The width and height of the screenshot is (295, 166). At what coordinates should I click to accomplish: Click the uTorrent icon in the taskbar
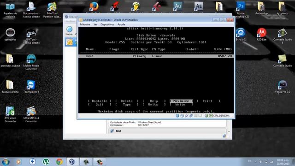pos(46,162)
